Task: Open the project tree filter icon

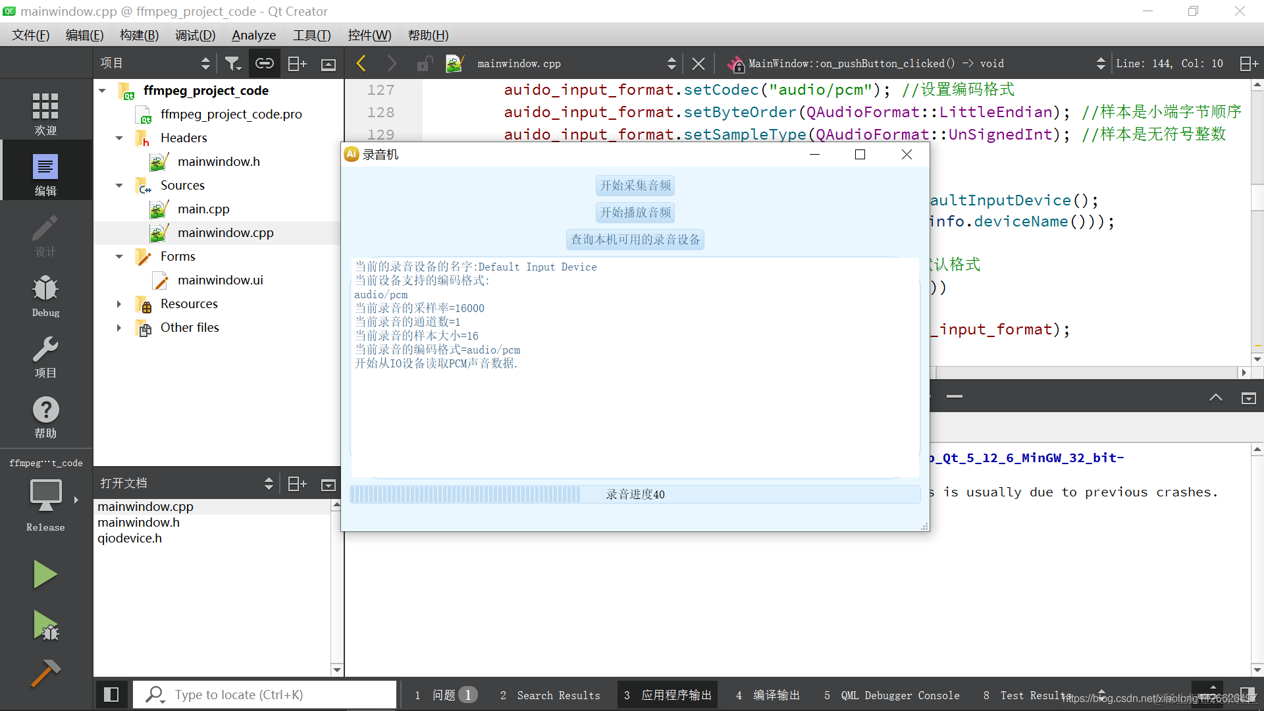Action: (232, 63)
